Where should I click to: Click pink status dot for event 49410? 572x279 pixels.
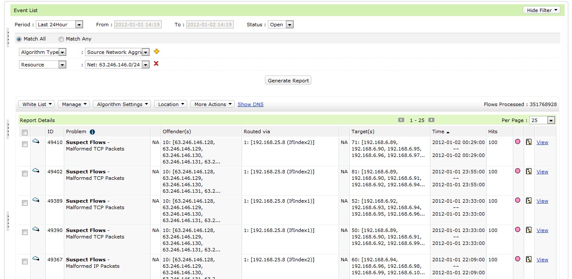tap(518, 141)
